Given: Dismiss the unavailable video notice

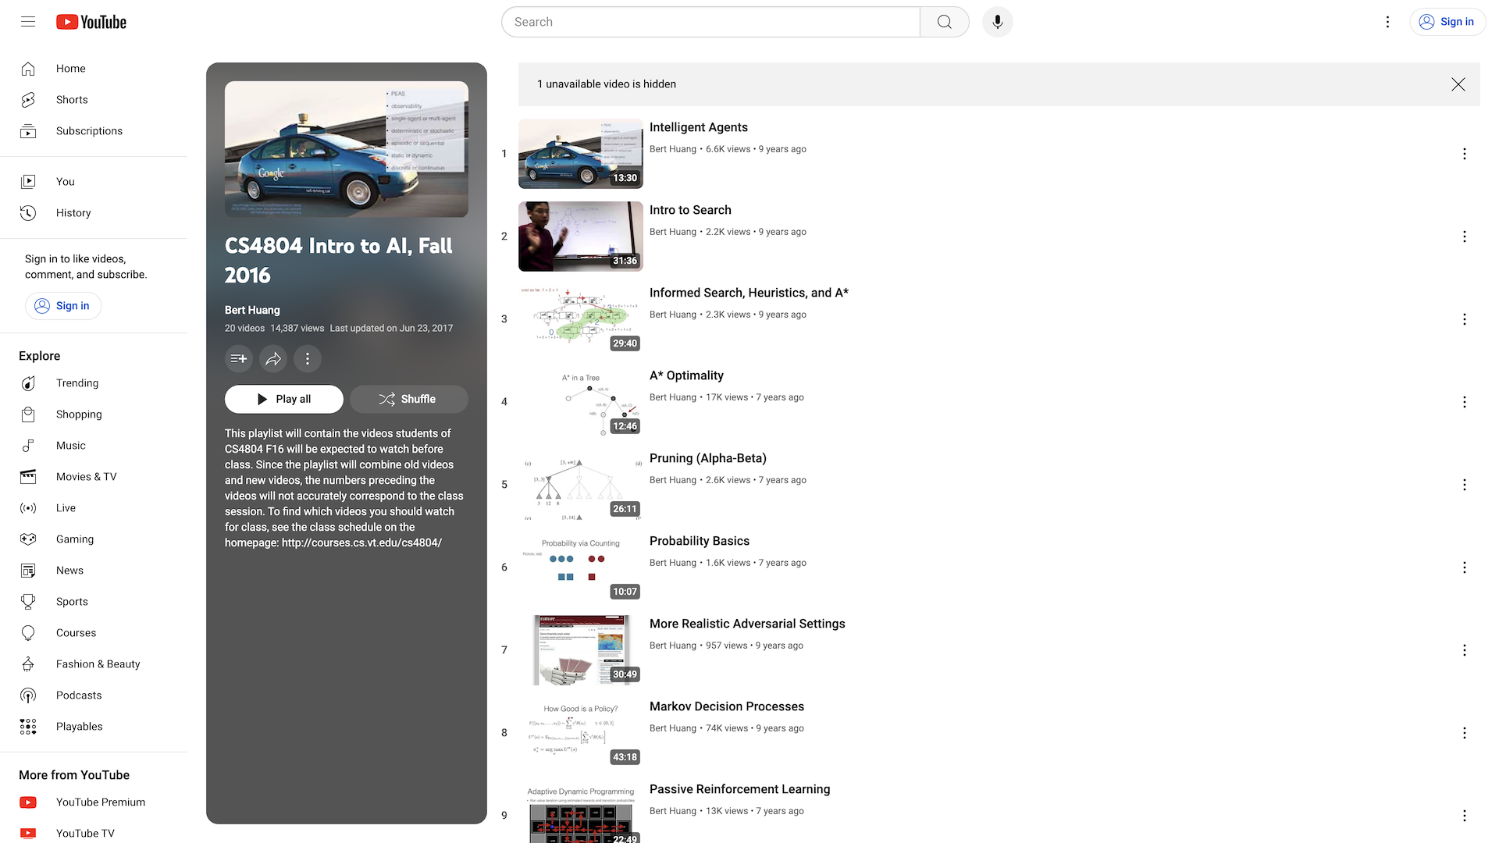Looking at the screenshot, I should tap(1458, 84).
